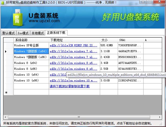Click the app icon in the title bar
Screen dimensions: 166x127
(3, 3)
